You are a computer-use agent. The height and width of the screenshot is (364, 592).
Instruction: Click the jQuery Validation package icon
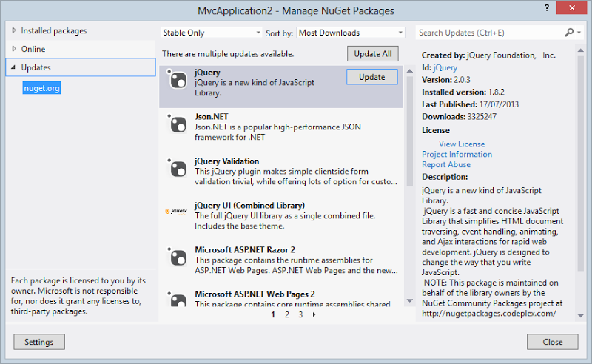point(177,168)
